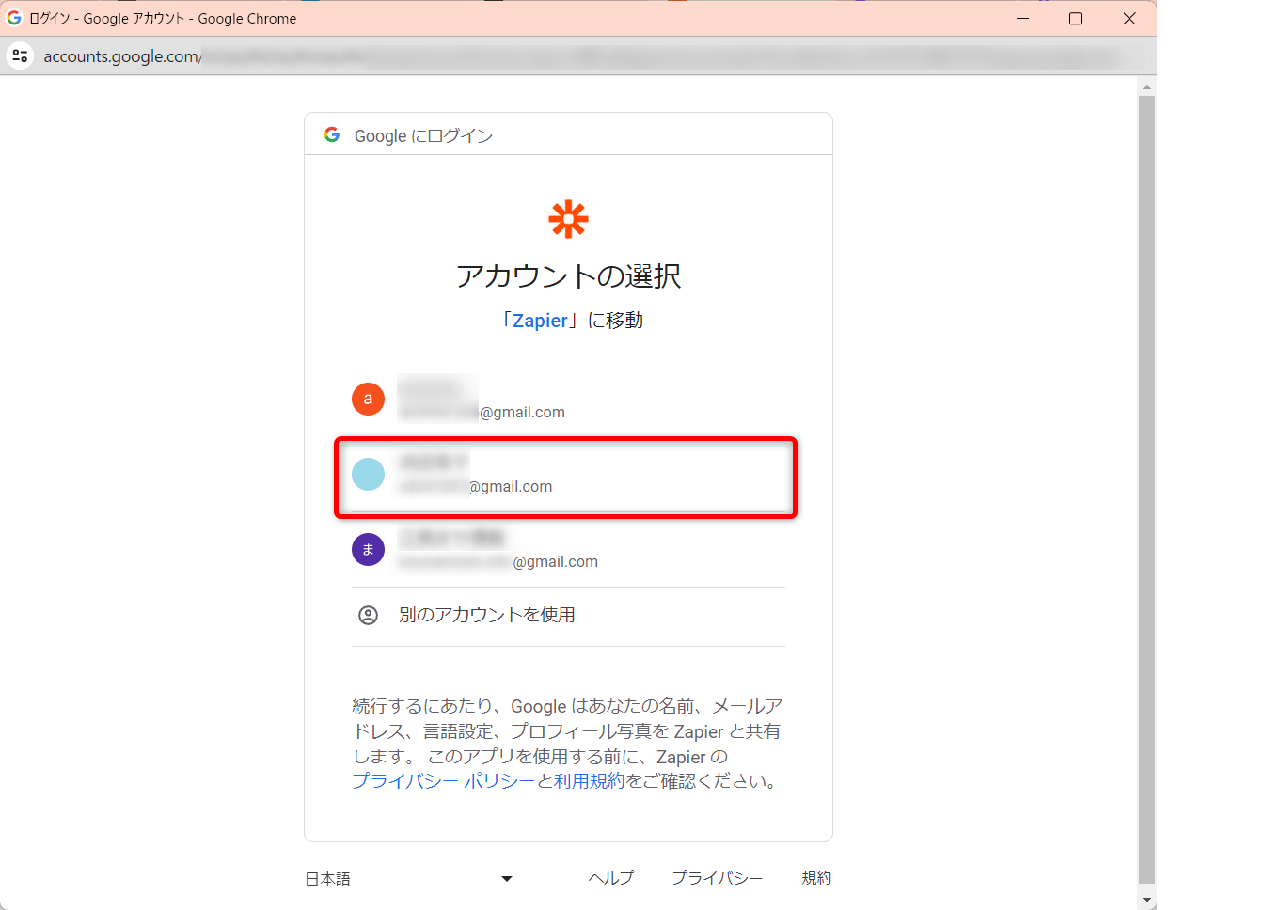Click the language selector dropdown arrow
The width and height of the screenshot is (1264, 910).
(x=507, y=879)
